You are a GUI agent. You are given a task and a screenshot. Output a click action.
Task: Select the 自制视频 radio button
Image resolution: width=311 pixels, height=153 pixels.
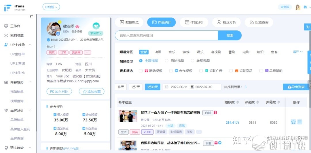point(167,61)
